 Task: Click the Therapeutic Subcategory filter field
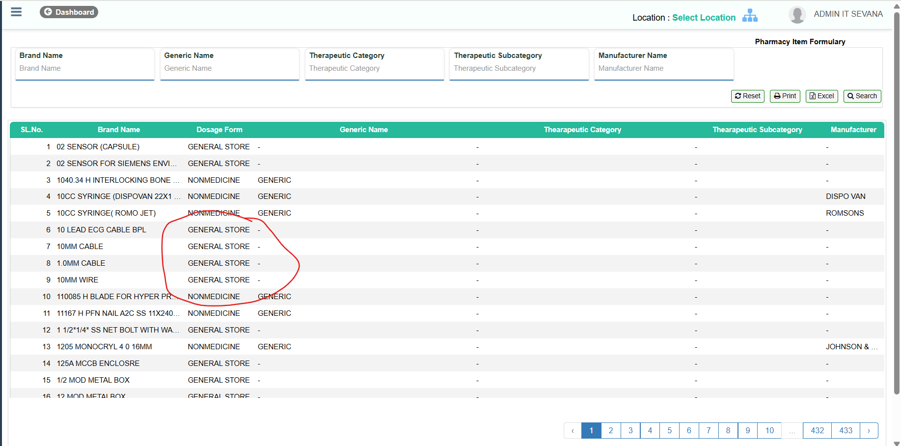coord(519,68)
